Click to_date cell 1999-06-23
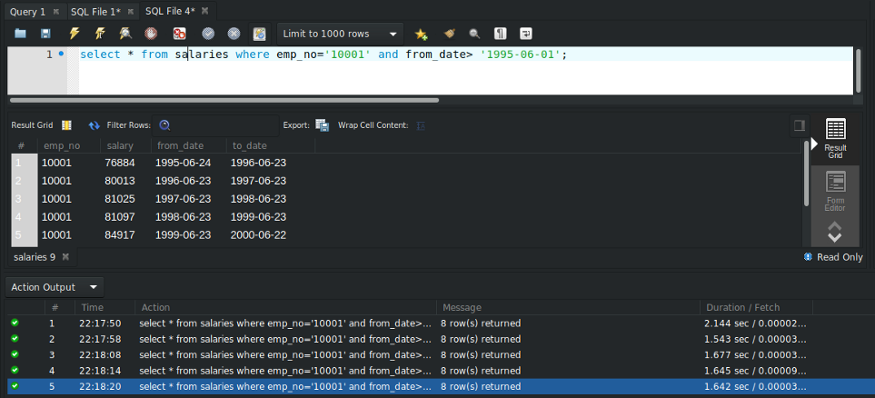The height and width of the screenshot is (398, 875). point(258,216)
